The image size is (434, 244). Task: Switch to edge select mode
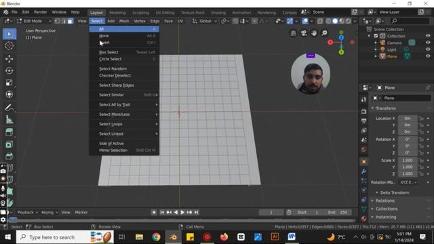point(64,21)
